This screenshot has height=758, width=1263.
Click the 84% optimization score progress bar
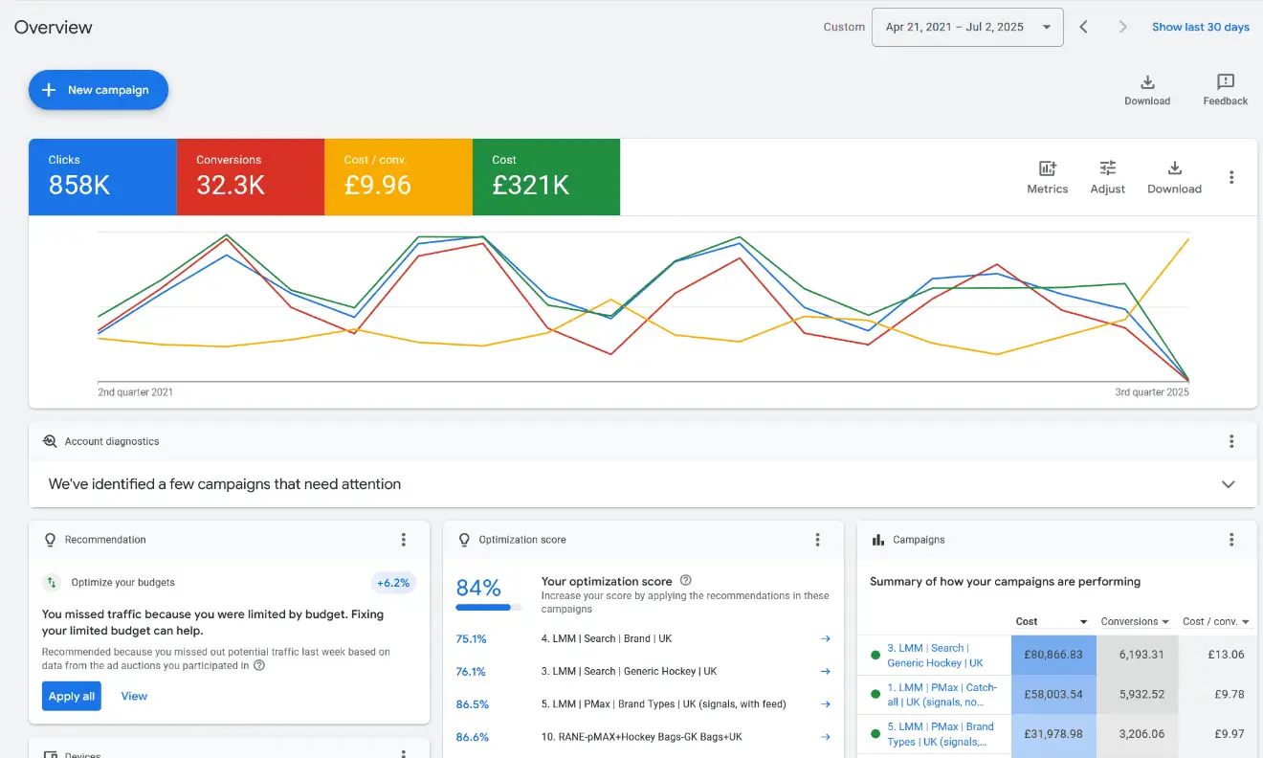click(488, 607)
